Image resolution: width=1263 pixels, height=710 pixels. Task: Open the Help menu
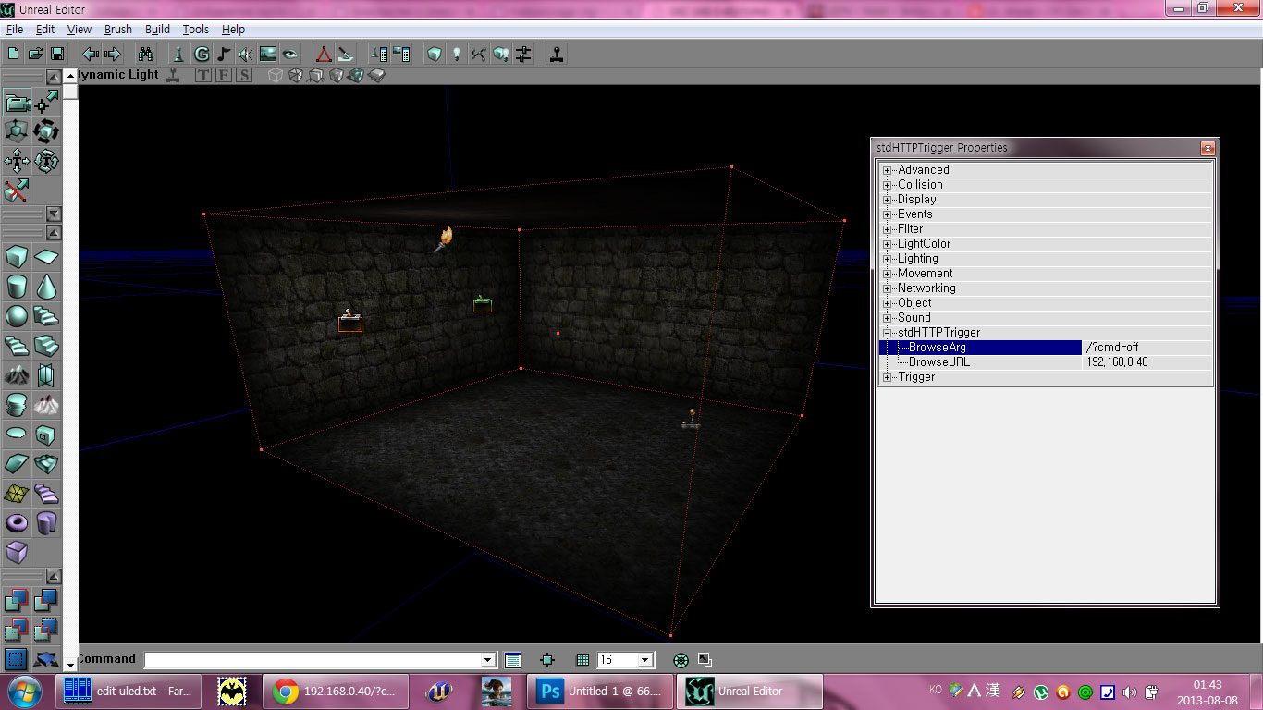[x=233, y=30]
